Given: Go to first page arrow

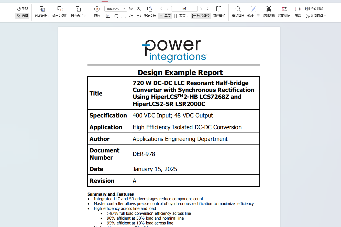Looking at the screenshot, I should (161, 9).
